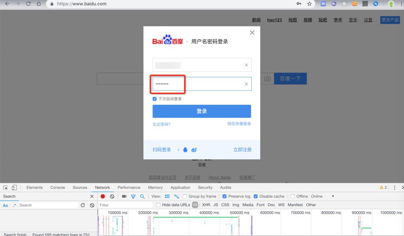
Task: Click the browser forward arrow
Action: [18, 4]
